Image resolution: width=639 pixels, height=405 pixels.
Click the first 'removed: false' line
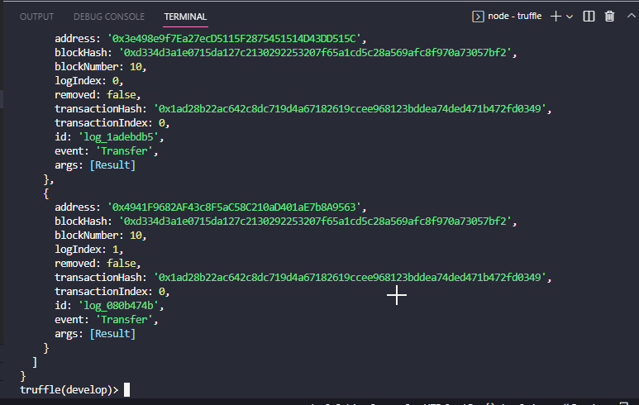tap(98, 95)
